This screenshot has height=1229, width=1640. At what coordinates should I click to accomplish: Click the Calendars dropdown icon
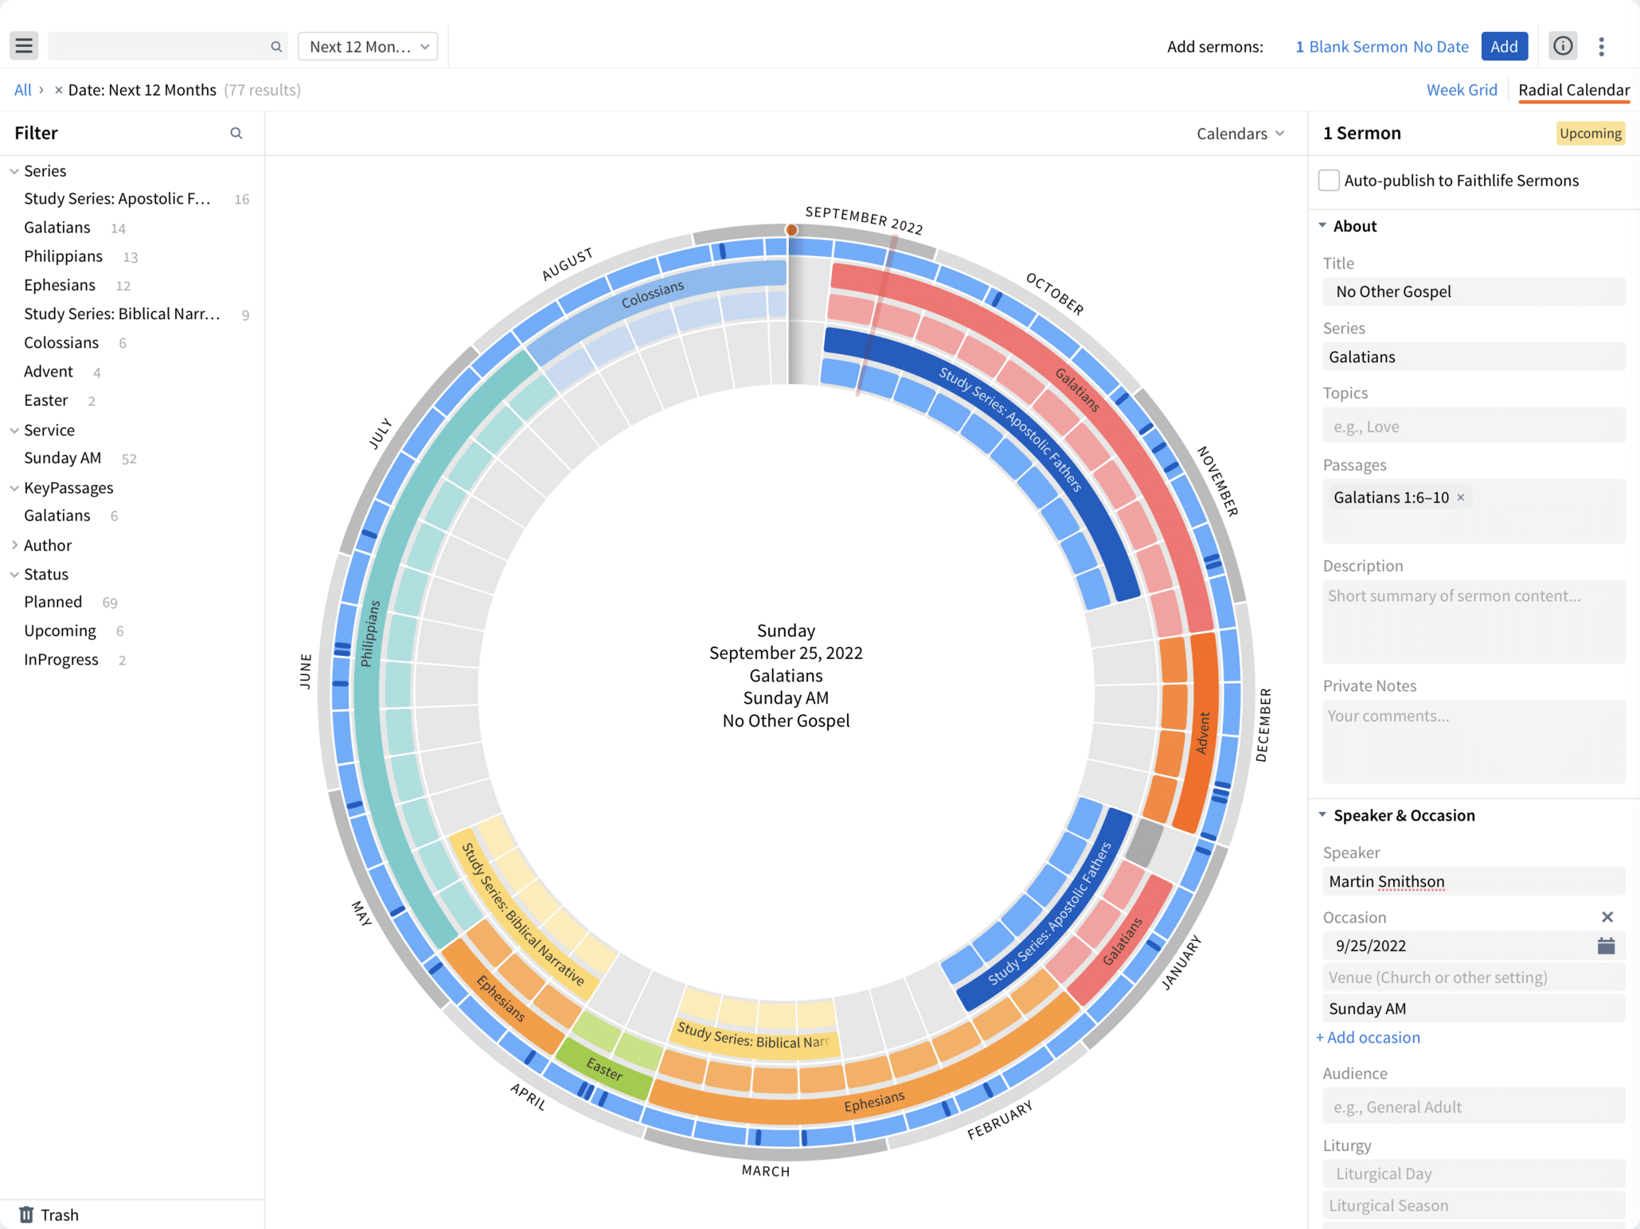click(1283, 133)
